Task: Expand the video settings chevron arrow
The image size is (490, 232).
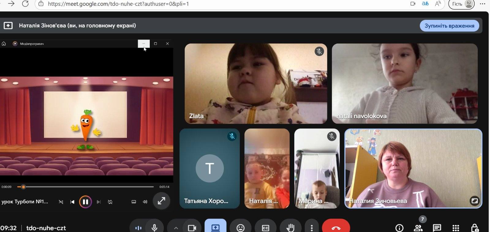Action: pos(176,228)
